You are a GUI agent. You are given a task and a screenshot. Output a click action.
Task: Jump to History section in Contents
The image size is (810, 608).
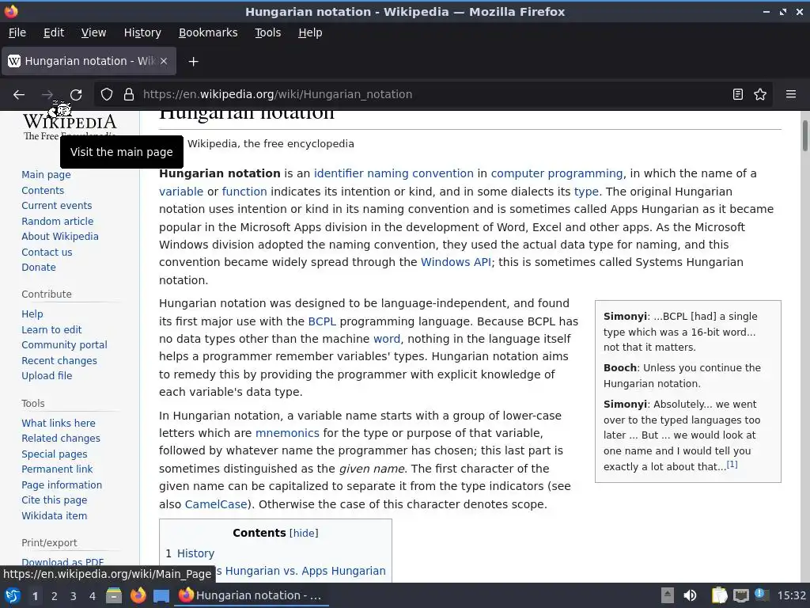click(195, 553)
